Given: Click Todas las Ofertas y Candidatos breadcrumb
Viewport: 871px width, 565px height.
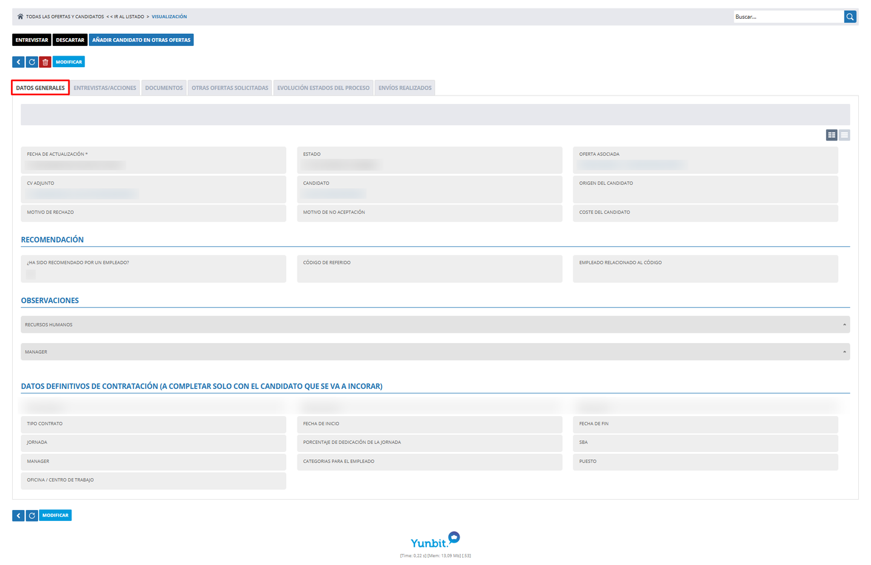Looking at the screenshot, I should tap(65, 17).
